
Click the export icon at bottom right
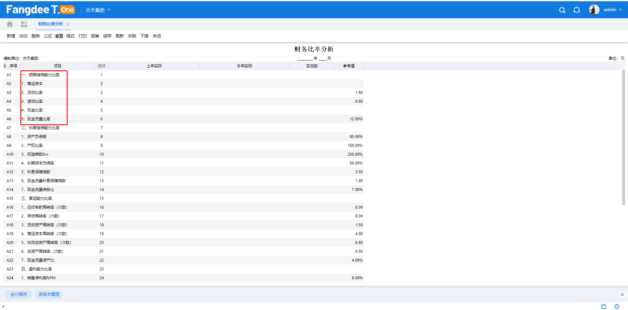click(604, 306)
